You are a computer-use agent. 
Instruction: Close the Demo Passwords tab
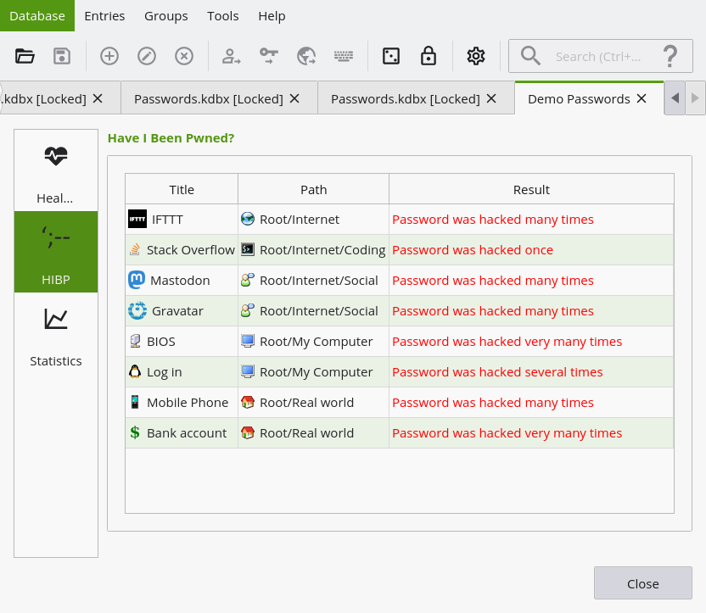click(642, 98)
